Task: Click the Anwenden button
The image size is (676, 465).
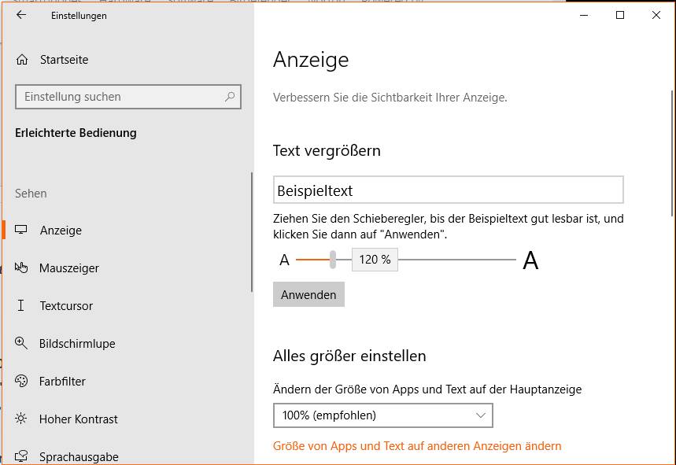Action: pyautogui.click(x=308, y=294)
